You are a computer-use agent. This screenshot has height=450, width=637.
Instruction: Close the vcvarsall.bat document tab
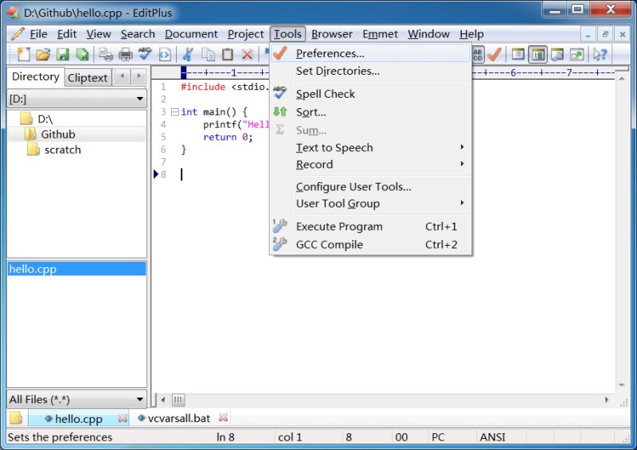coord(223,417)
